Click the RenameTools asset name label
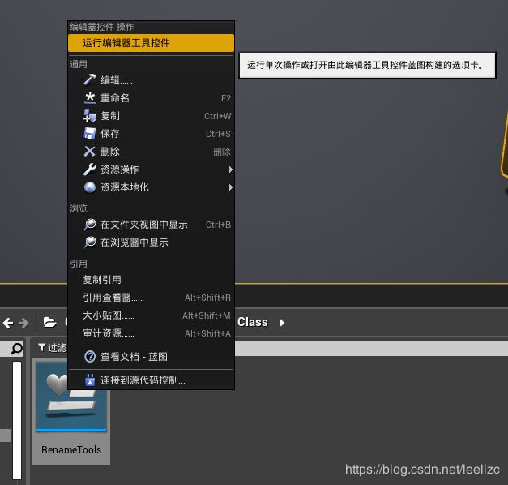This screenshot has width=508, height=485. (71, 449)
